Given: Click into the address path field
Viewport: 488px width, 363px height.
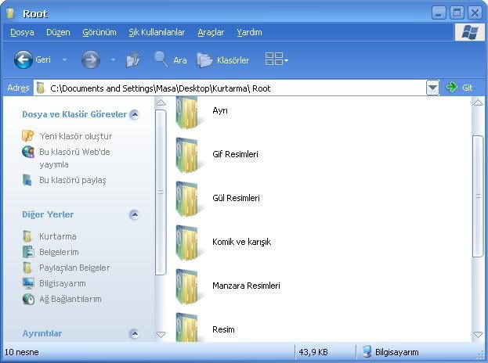Looking at the screenshot, I should pyautogui.click(x=230, y=88).
